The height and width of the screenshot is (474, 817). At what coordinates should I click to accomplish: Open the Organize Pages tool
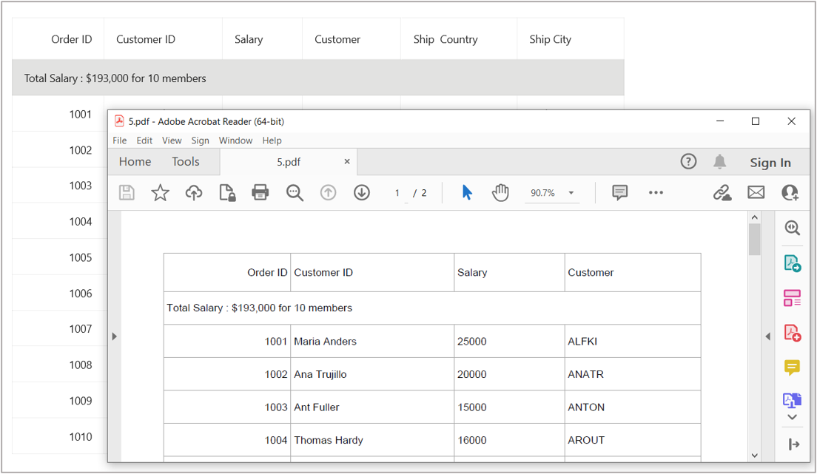coord(792,297)
